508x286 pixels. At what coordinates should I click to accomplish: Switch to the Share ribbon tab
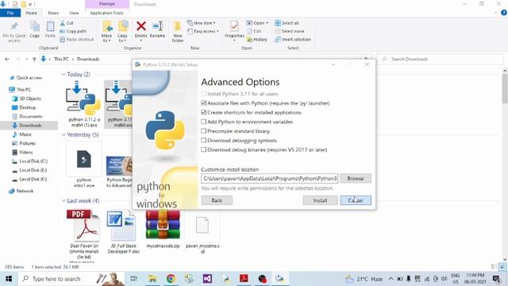[53, 13]
